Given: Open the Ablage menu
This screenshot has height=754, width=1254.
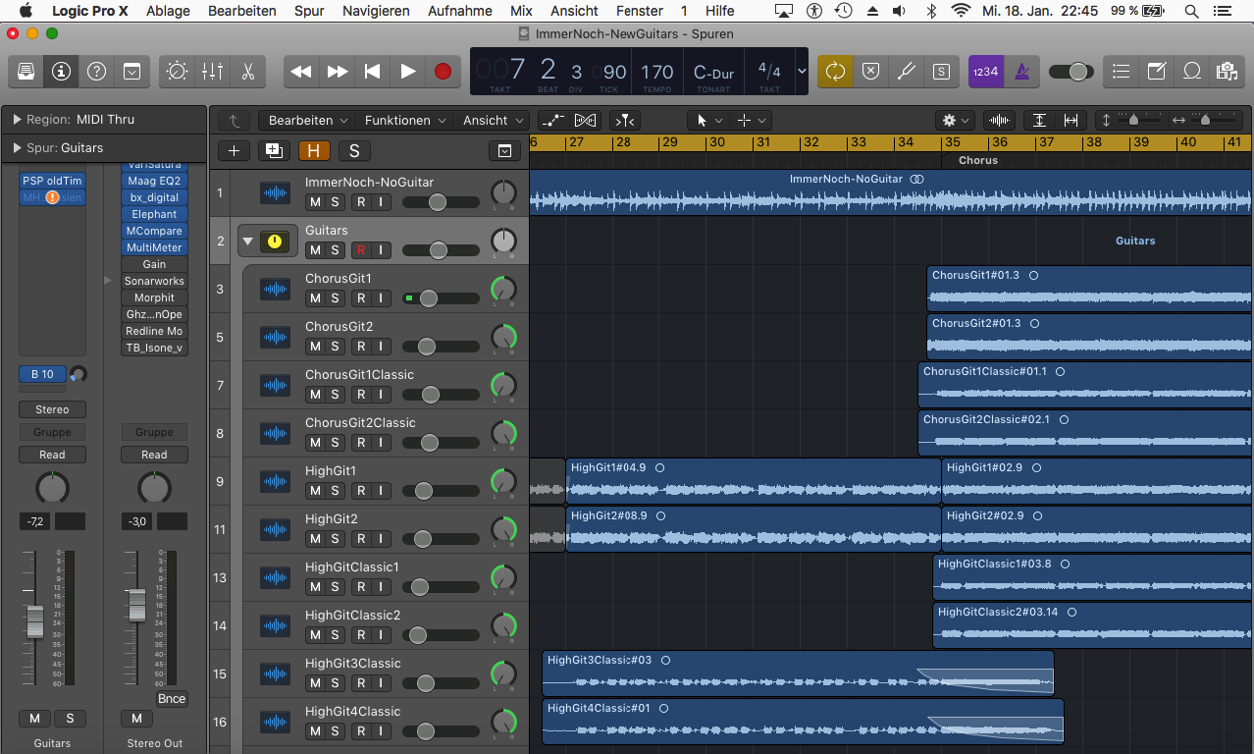Looking at the screenshot, I should (170, 11).
